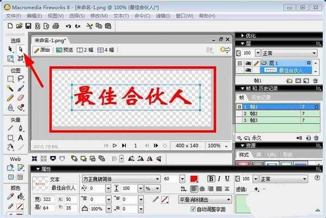Click the Bold formatting button
The image size is (326, 218).
pos(211,179)
